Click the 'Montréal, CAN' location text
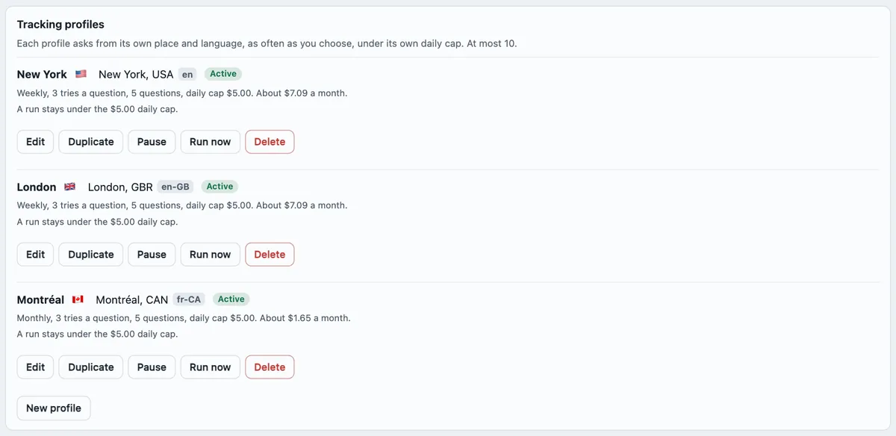The width and height of the screenshot is (896, 436). pyautogui.click(x=132, y=300)
